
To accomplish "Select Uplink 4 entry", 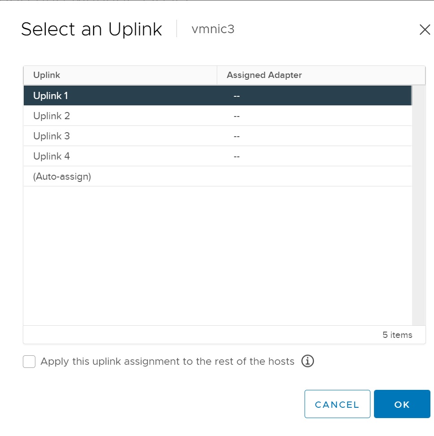I will [52, 156].
